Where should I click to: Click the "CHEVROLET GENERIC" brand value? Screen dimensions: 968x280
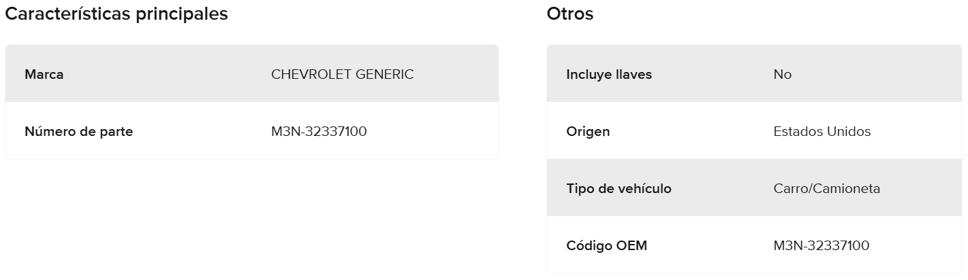tap(342, 74)
